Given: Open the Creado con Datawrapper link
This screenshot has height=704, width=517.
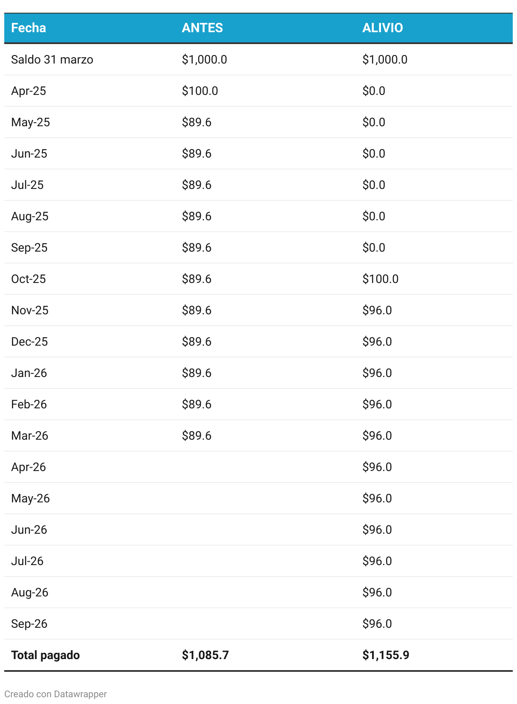Looking at the screenshot, I should [x=56, y=694].
